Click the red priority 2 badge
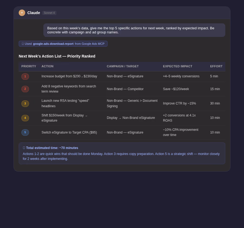This screenshot has width=244, height=228. point(25,89)
